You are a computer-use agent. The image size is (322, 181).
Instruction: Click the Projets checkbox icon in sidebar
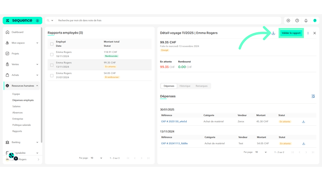[7, 54]
